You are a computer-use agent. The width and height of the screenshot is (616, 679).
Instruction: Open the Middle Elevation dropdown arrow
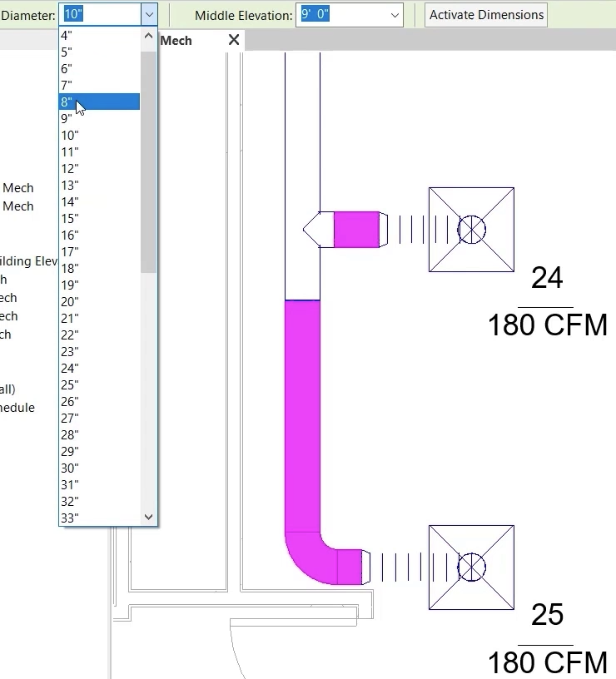[395, 15]
